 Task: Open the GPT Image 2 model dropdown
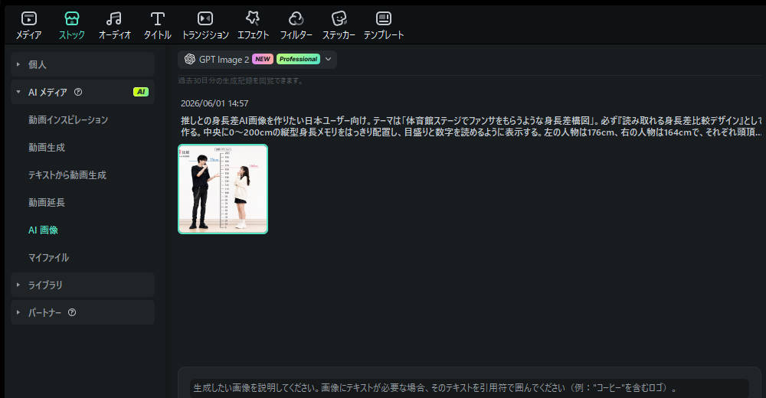click(x=257, y=59)
